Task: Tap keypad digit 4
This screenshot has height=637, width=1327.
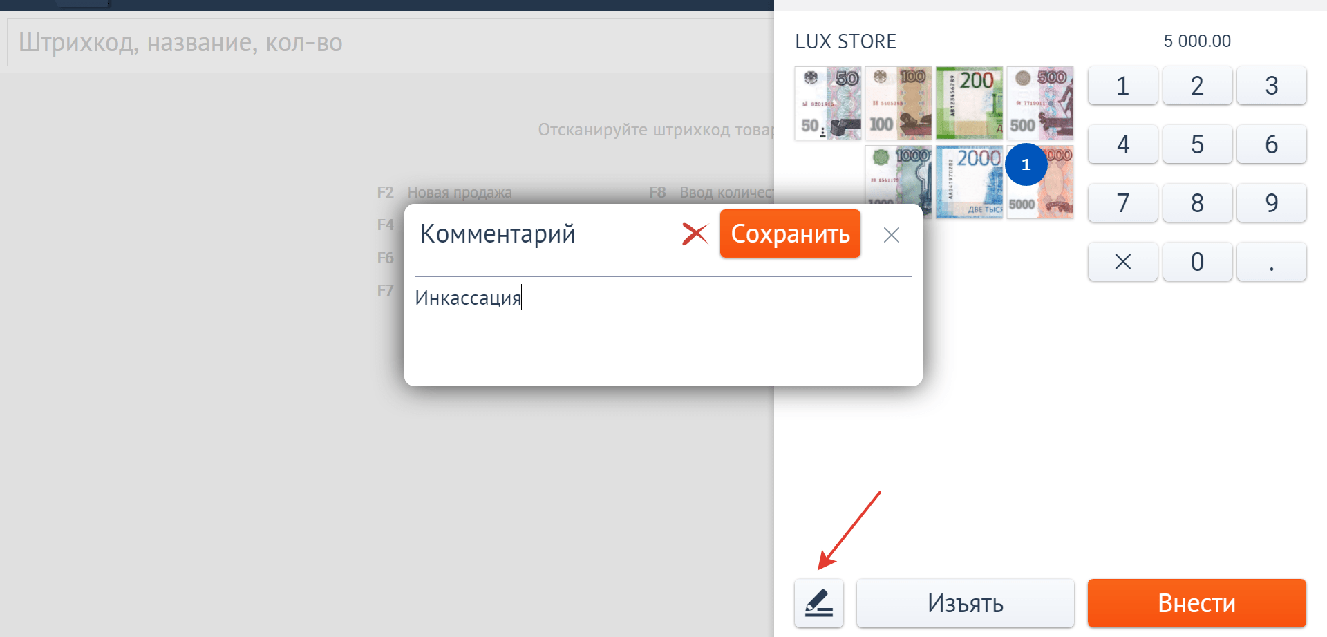Action: coord(1122,144)
